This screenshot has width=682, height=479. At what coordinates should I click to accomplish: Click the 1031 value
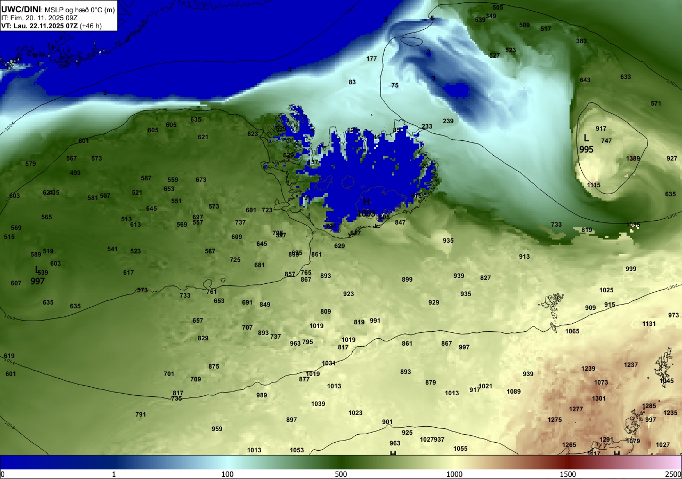[x=329, y=363]
